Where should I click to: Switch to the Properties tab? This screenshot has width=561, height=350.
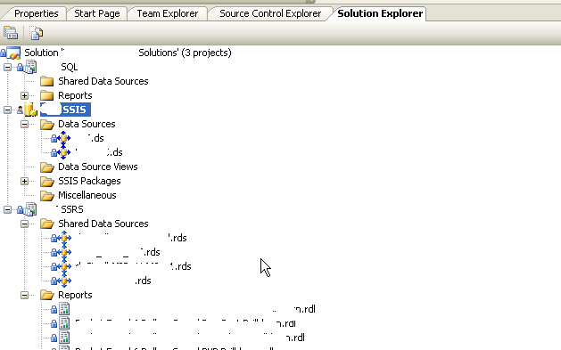tap(36, 13)
